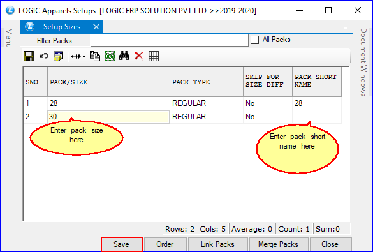Viewport: 373px width, 252px height.
Task: Export the grid with the Excel icon
Action: (110, 56)
